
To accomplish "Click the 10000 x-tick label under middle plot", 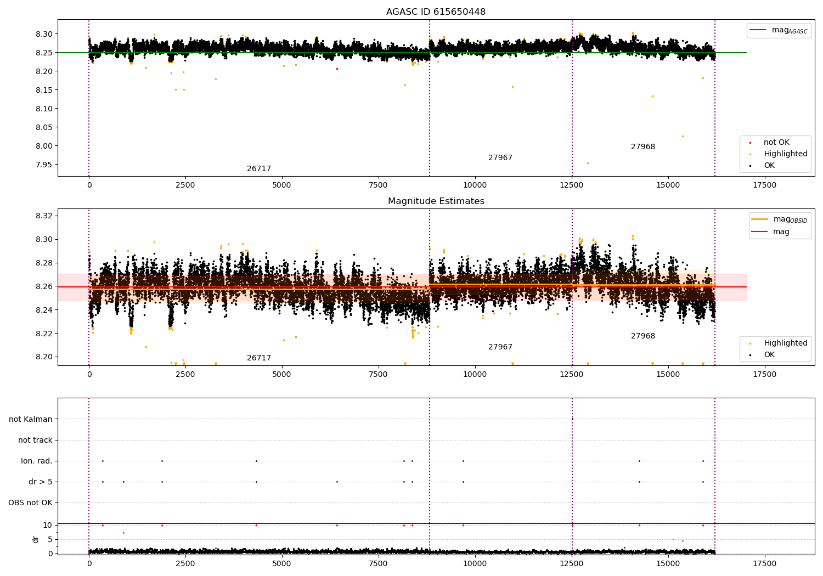I will tap(475, 375).
